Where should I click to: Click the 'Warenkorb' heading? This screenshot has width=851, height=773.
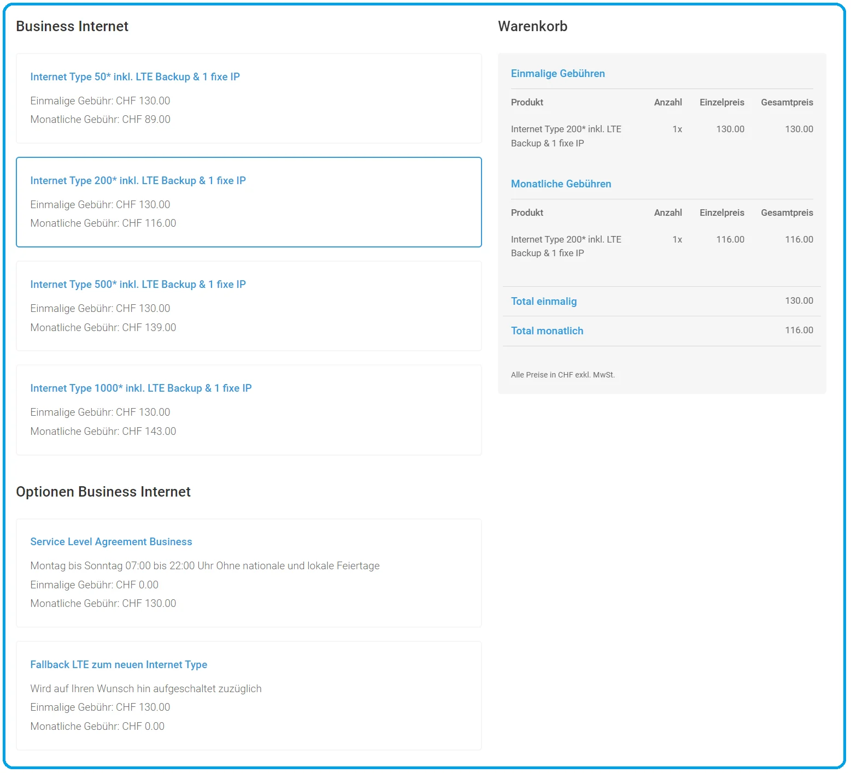(533, 27)
